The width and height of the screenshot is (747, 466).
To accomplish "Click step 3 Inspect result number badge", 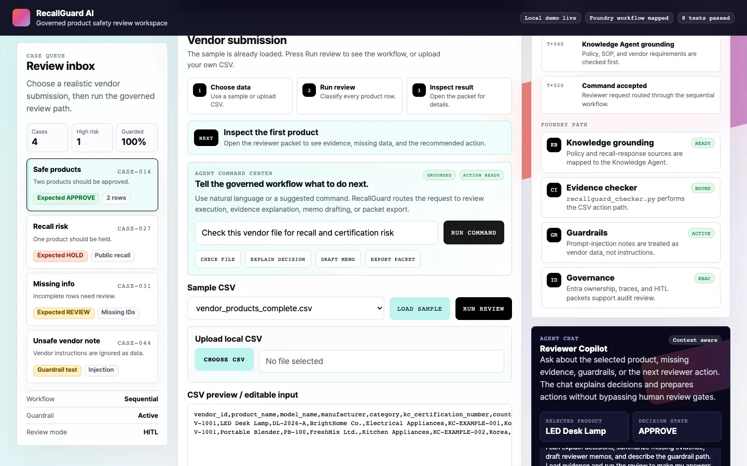I will point(419,90).
